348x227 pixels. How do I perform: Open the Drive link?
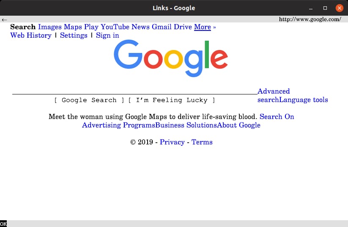click(183, 27)
